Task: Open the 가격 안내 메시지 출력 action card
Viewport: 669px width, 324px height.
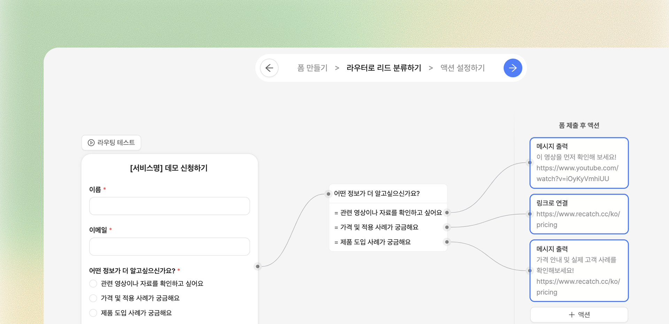Action: tap(579, 270)
